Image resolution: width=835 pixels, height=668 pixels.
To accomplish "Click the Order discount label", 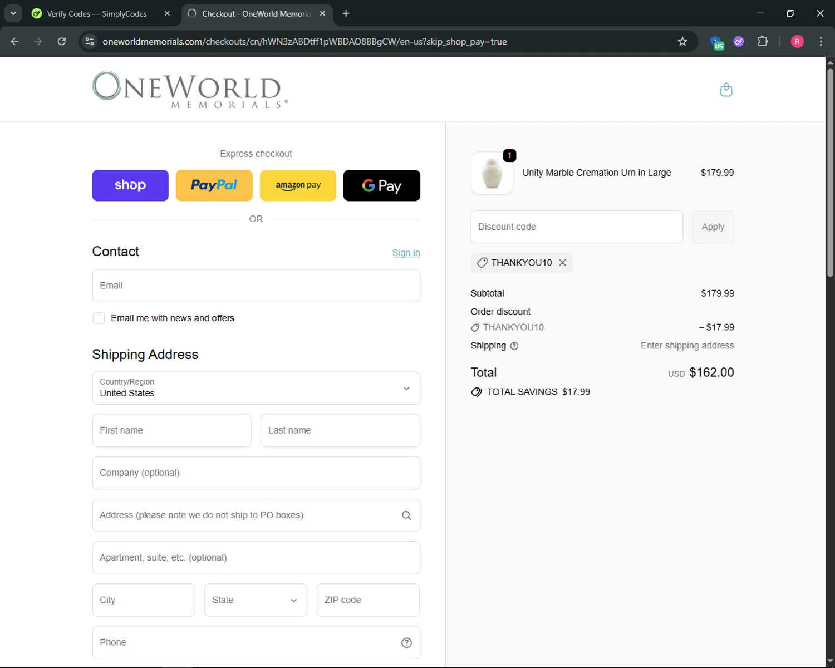I will (500, 312).
